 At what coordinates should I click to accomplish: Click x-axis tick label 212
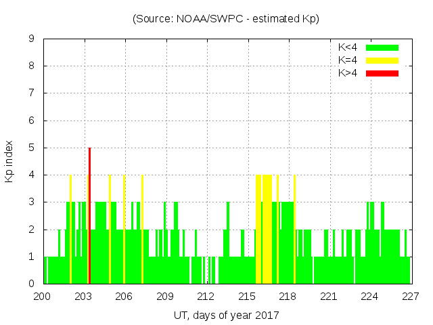pos(206,296)
